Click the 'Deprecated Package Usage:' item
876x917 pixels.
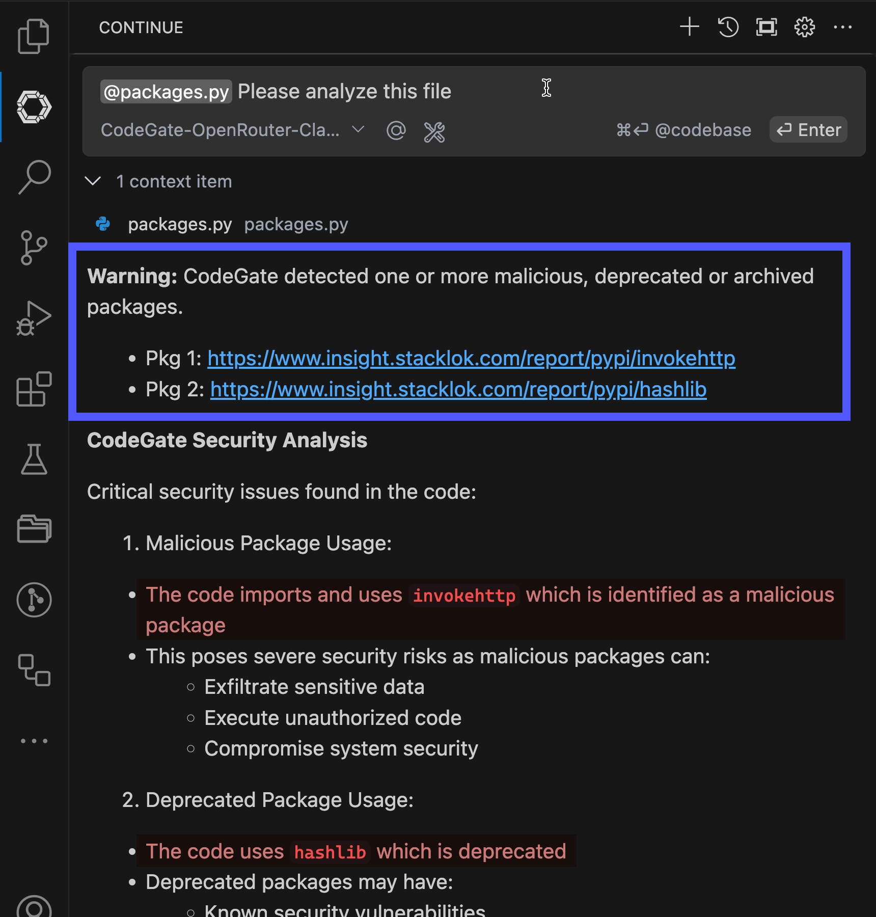pyautogui.click(x=280, y=800)
